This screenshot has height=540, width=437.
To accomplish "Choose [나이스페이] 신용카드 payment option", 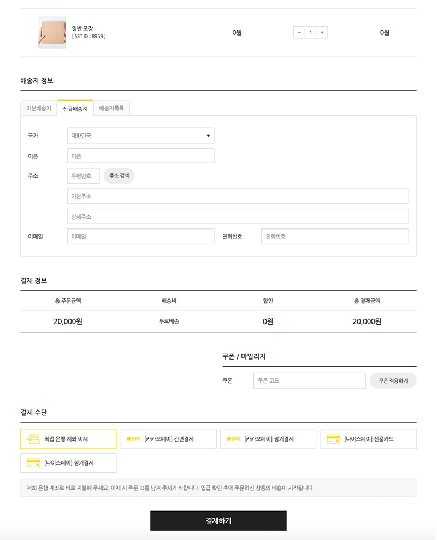I will click(x=369, y=438).
